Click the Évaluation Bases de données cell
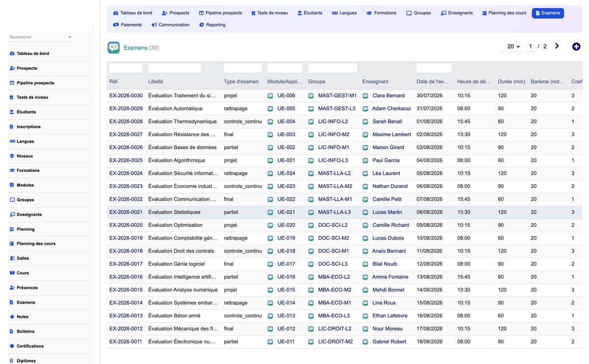 pyautogui.click(x=182, y=147)
